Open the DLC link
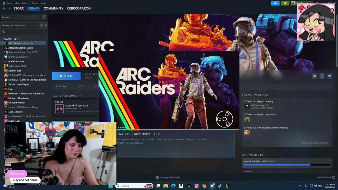The height and width of the screenshot is (190, 338). coord(81,86)
